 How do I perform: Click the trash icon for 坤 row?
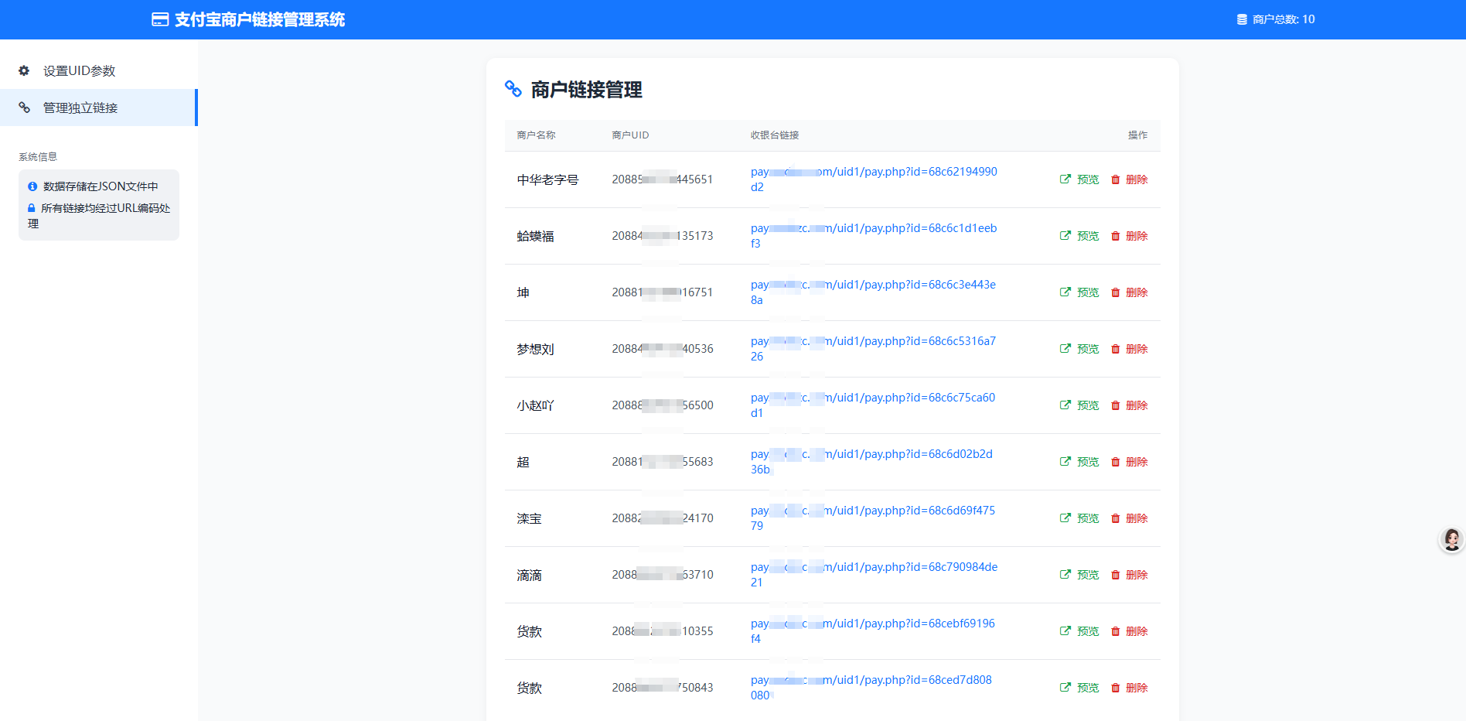pos(1115,292)
